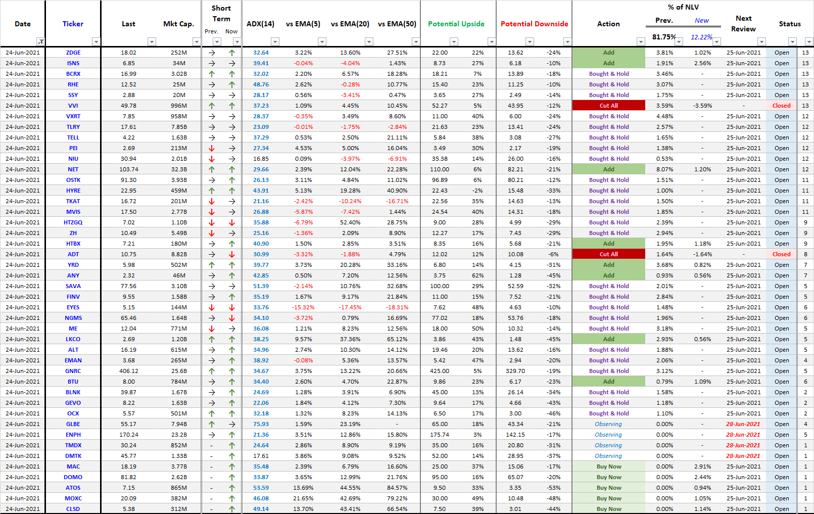
Task: Click green up arrow in BCRX Prev. column
Action: pos(212,74)
